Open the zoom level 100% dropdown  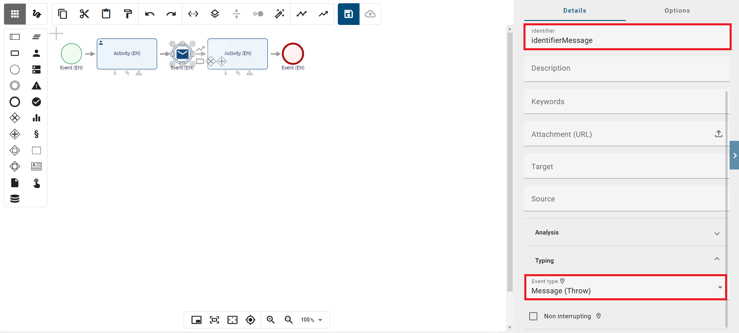coord(312,320)
